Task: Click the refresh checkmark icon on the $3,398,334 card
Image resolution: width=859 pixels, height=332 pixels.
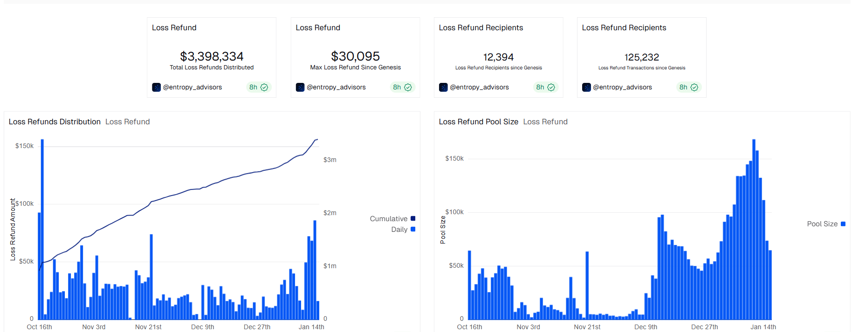Action: tap(264, 87)
